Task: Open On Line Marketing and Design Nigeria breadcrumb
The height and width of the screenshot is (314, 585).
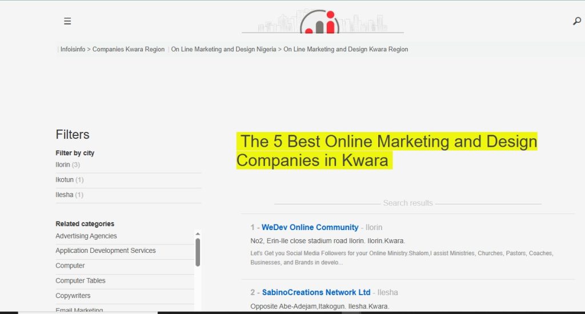Action: [x=223, y=49]
